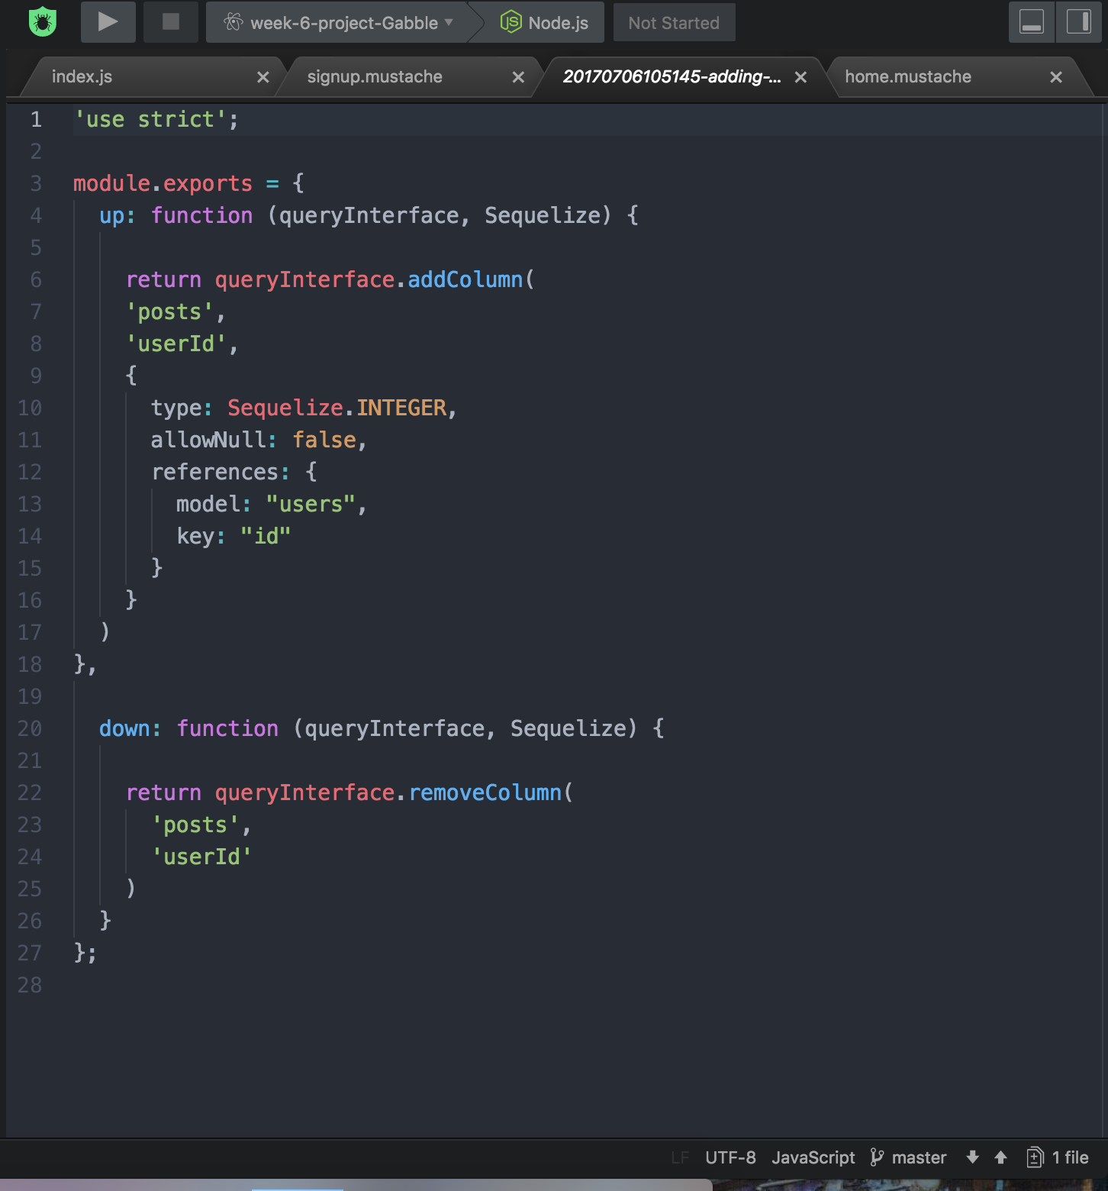This screenshot has width=1108, height=1191.
Task: Change syntax by clicking JavaScript grammar label
Action: coord(813,1157)
